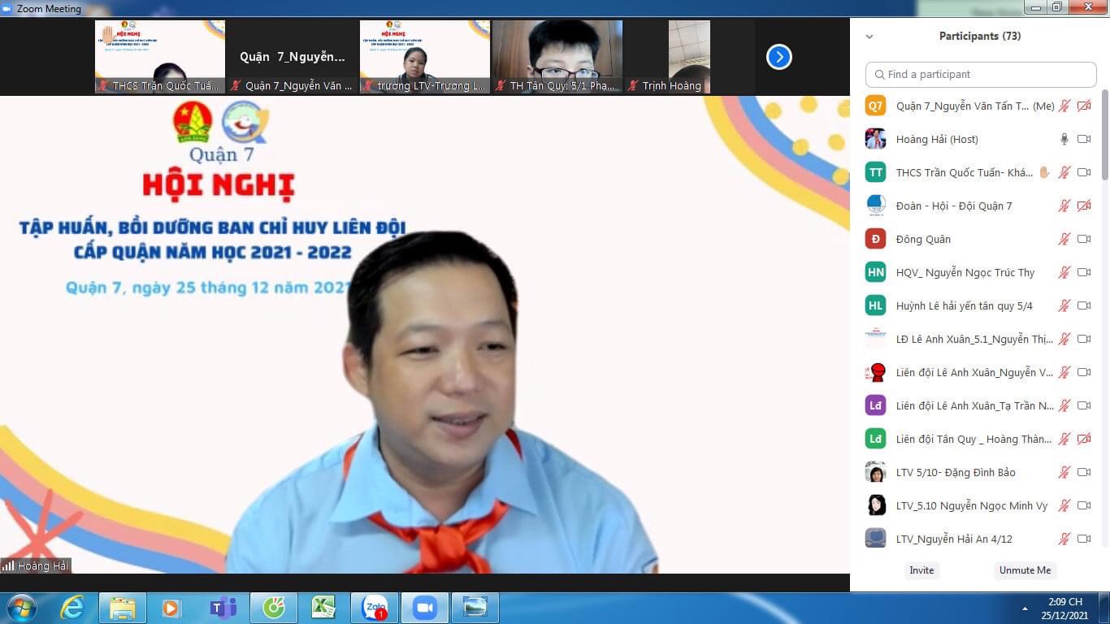Screen dimensions: 1110x624
Task: Toggle my microphone in the Quận 7_Nguyễn Văn Tấn row
Action: pyautogui.click(x=1064, y=106)
